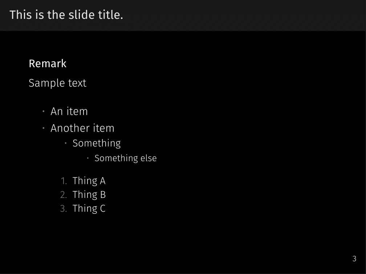Select the "Something" sub-item text
366x274 pixels.
click(97, 143)
